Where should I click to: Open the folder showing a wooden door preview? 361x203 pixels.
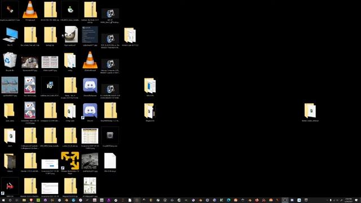click(x=10, y=161)
